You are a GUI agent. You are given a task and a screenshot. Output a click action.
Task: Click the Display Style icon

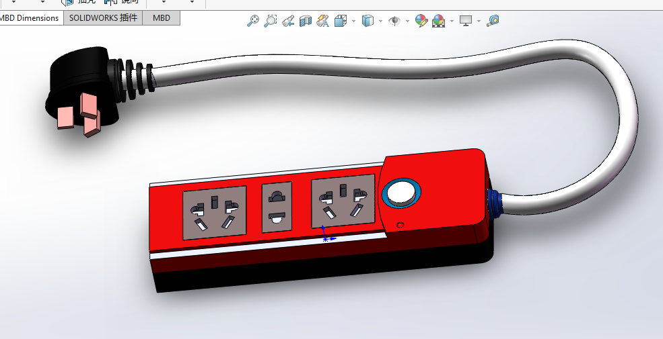(x=368, y=21)
